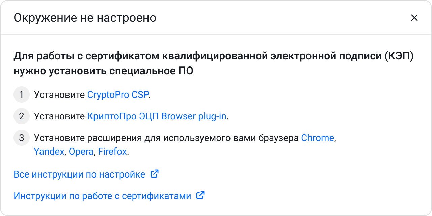Open the Chrome extension link
The height and width of the screenshot is (216, 432).
(x=317, y=138)
